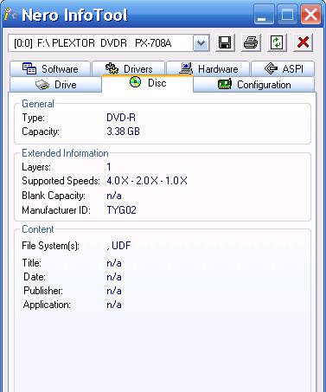The height and width of the screenshot is (392, 326).
Task: Click the red X exit icon in the toolbar
Action: (303, 43)
